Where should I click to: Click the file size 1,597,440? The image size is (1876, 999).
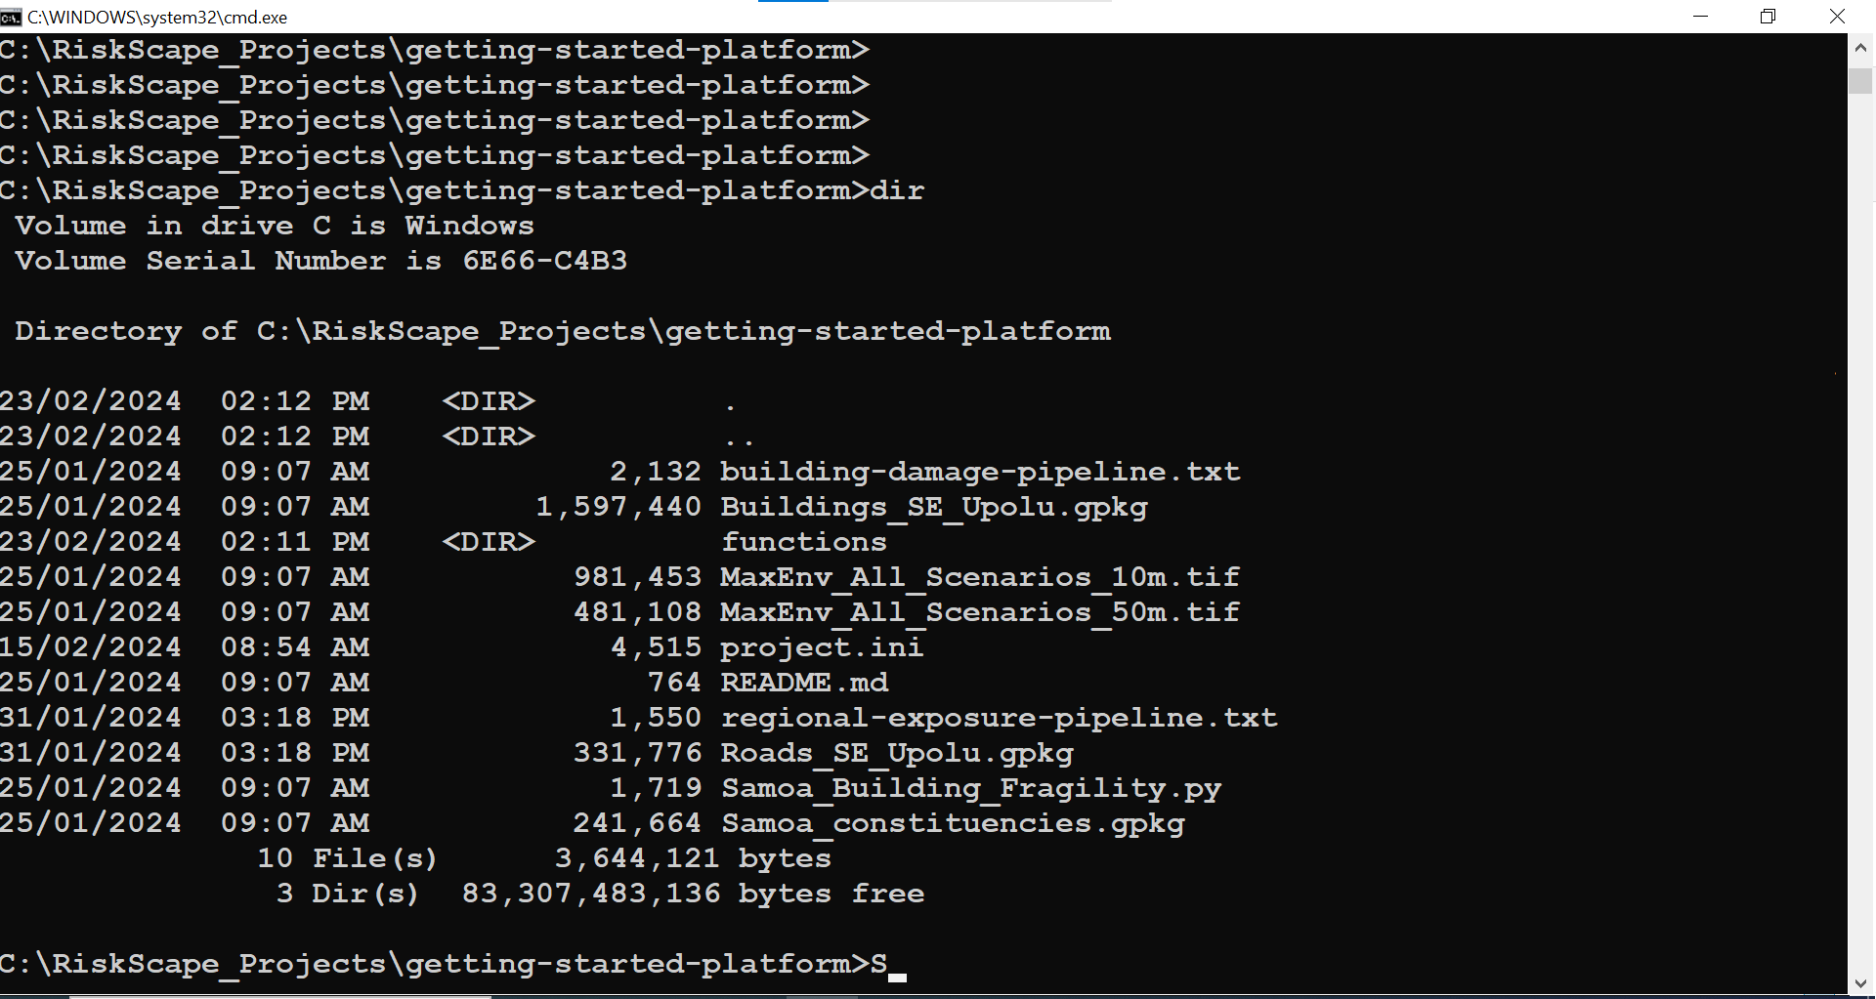618,507
